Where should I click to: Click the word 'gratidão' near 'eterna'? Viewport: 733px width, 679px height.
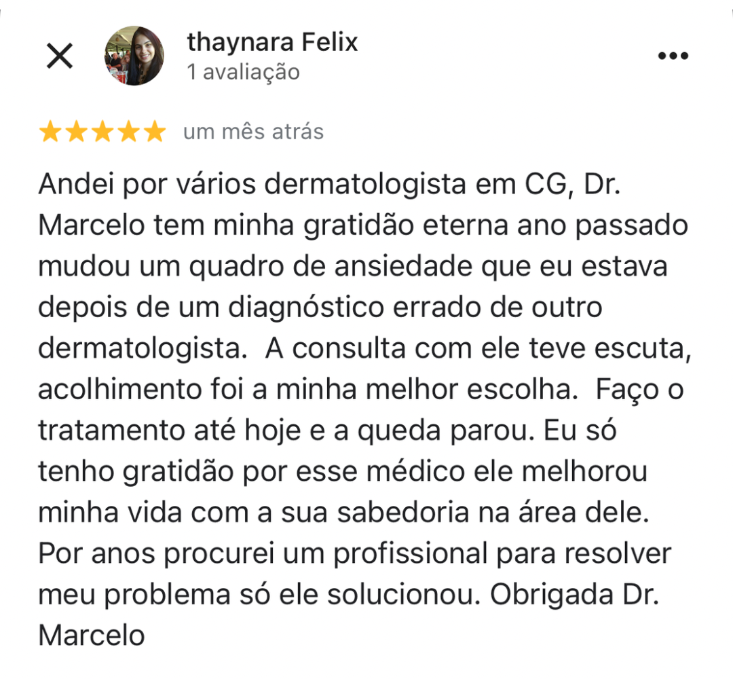point(358,225)
